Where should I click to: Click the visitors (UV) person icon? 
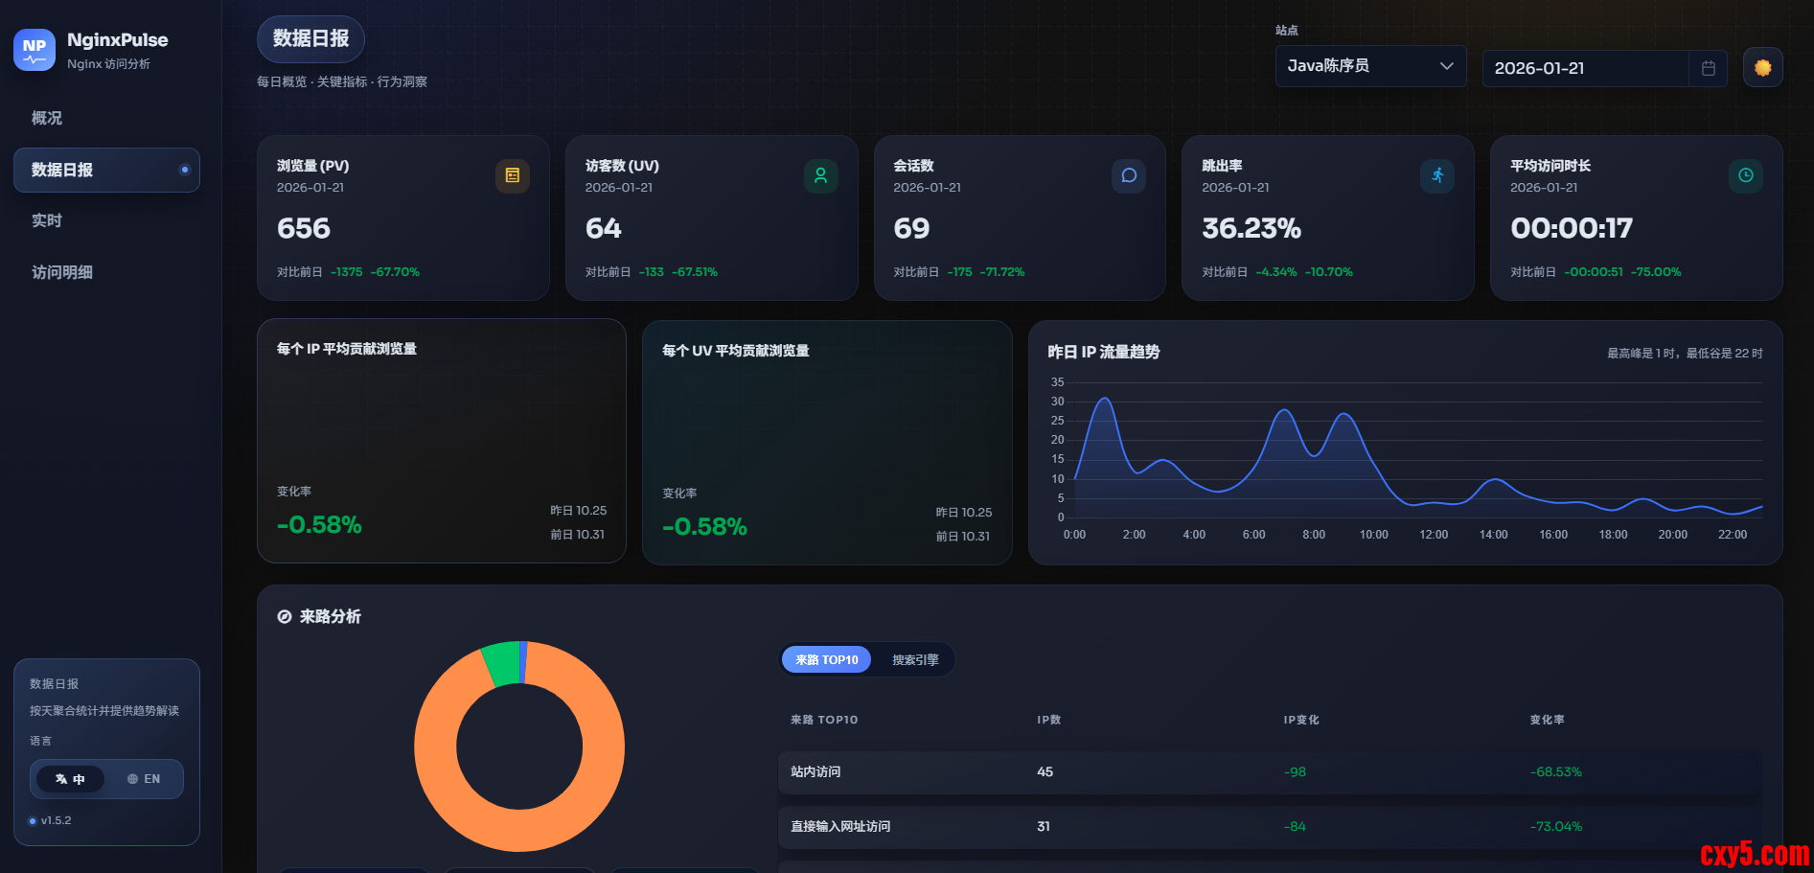click(820, 175)
